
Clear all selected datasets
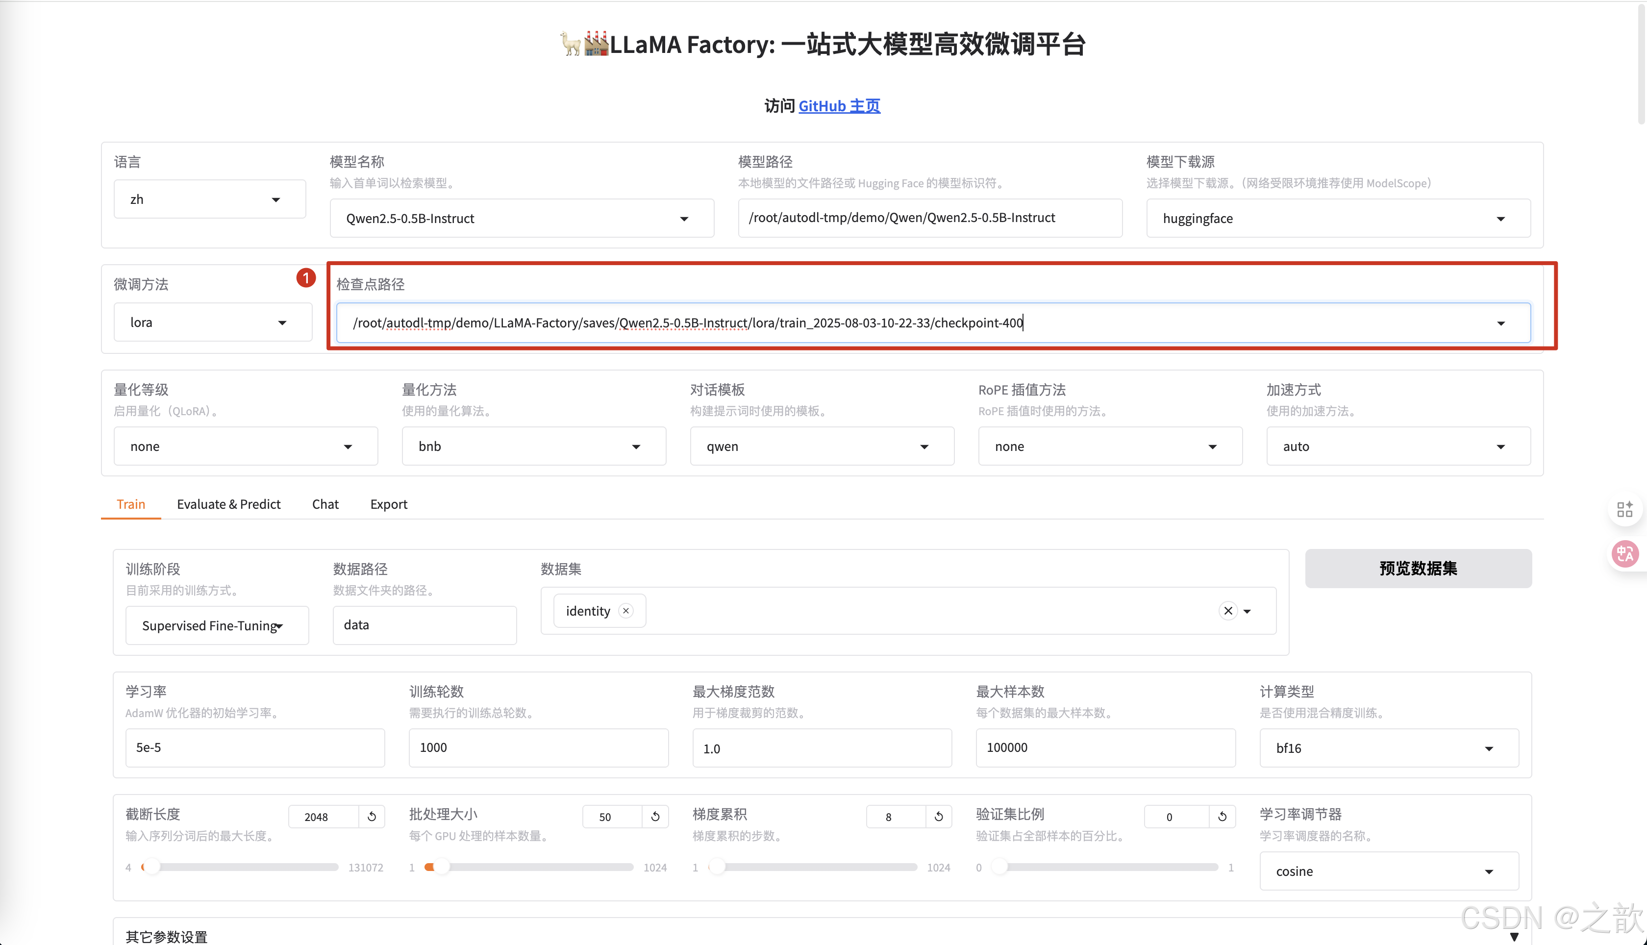click(x=1228, y=611)
